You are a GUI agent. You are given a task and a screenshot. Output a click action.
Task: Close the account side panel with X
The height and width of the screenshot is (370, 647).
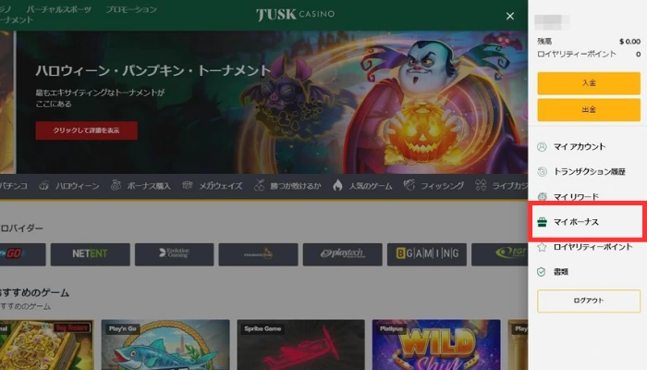[509, 16]
